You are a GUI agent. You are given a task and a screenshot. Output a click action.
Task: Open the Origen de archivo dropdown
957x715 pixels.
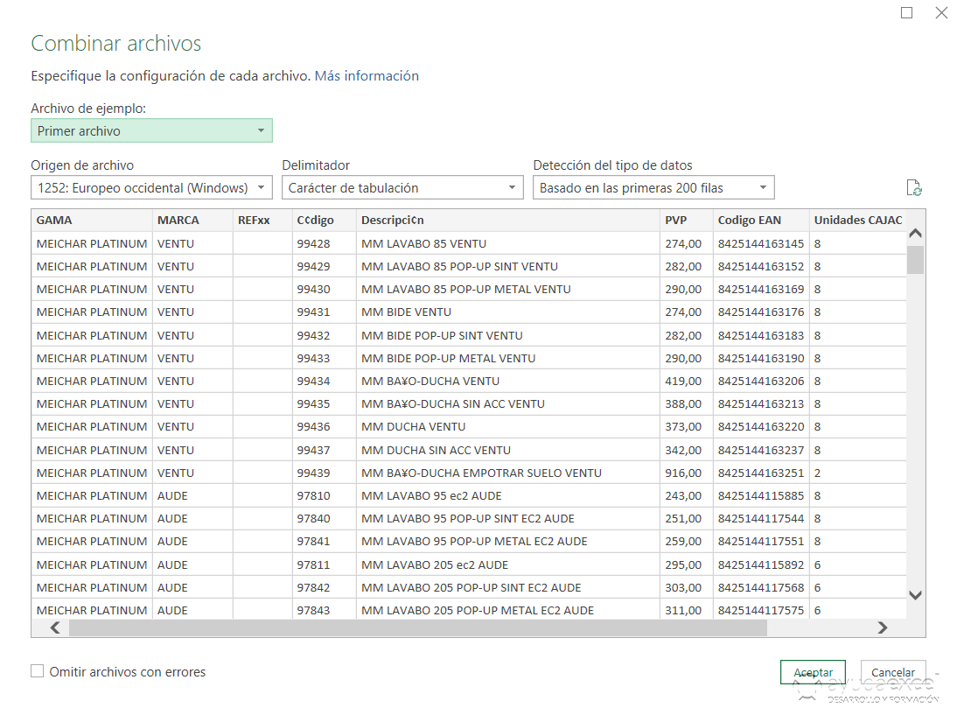[x=151, y=187]
